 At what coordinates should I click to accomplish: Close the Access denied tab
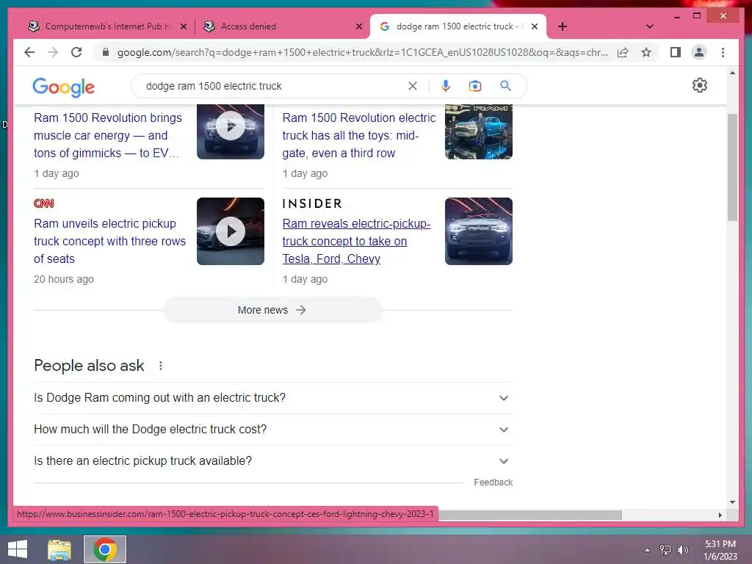358,26
